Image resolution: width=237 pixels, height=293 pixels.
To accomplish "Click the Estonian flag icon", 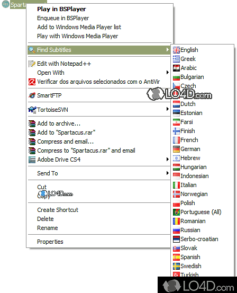I will pos(176,113).
